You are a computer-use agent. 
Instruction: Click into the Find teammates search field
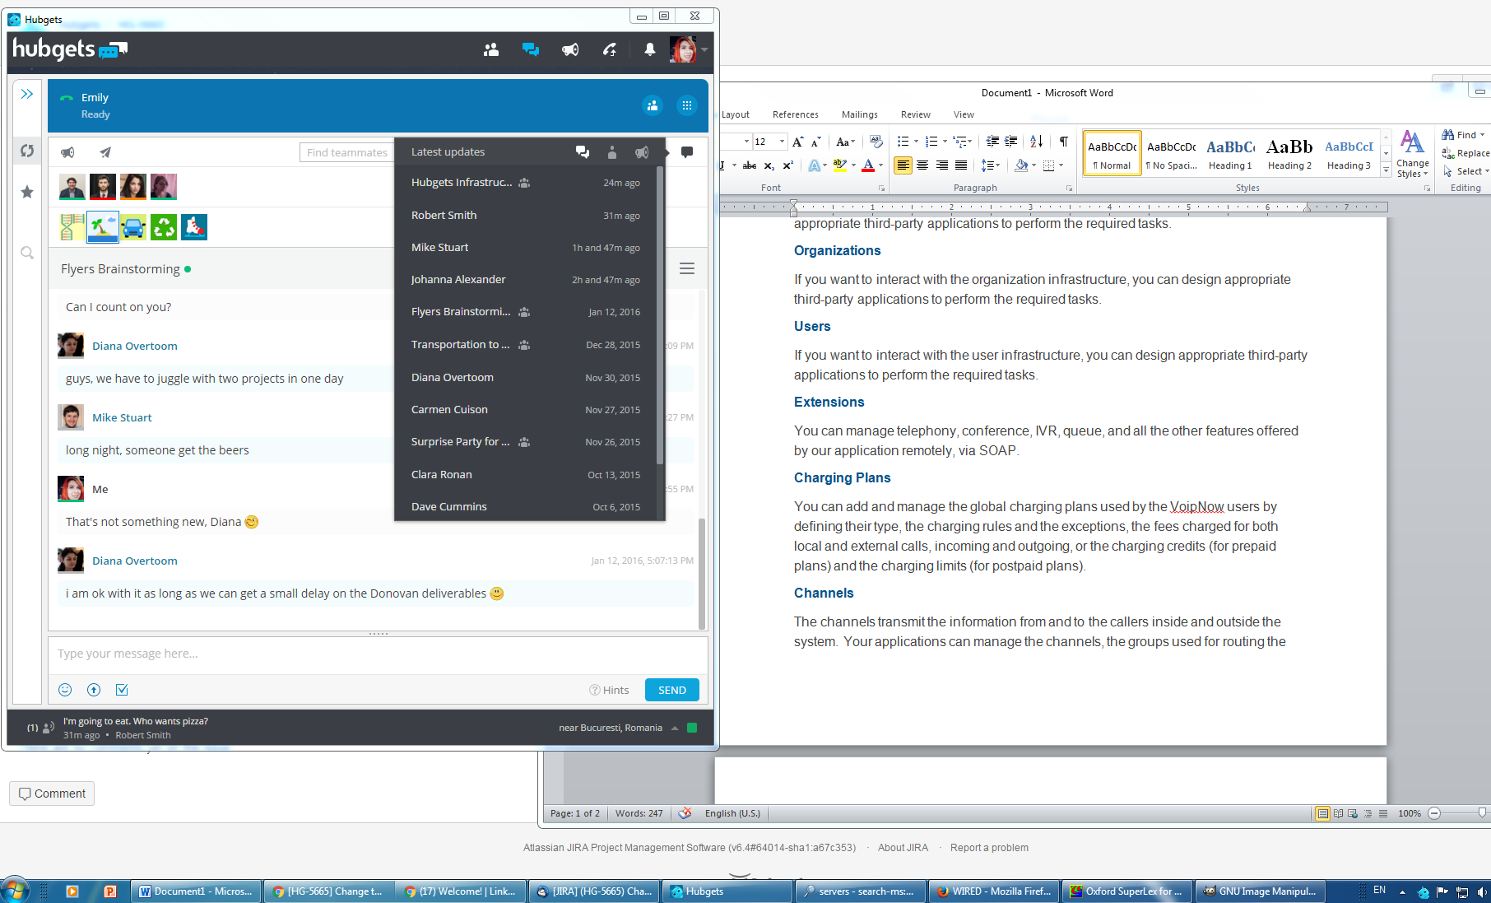coord(346,152)
